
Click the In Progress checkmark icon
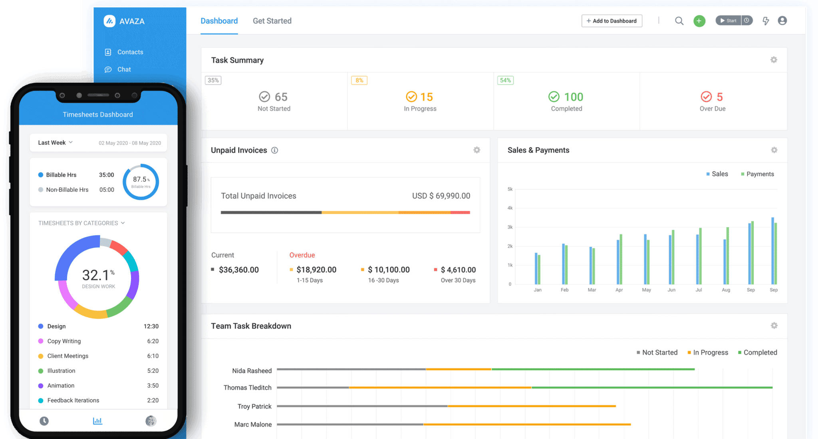pos(411,97)
